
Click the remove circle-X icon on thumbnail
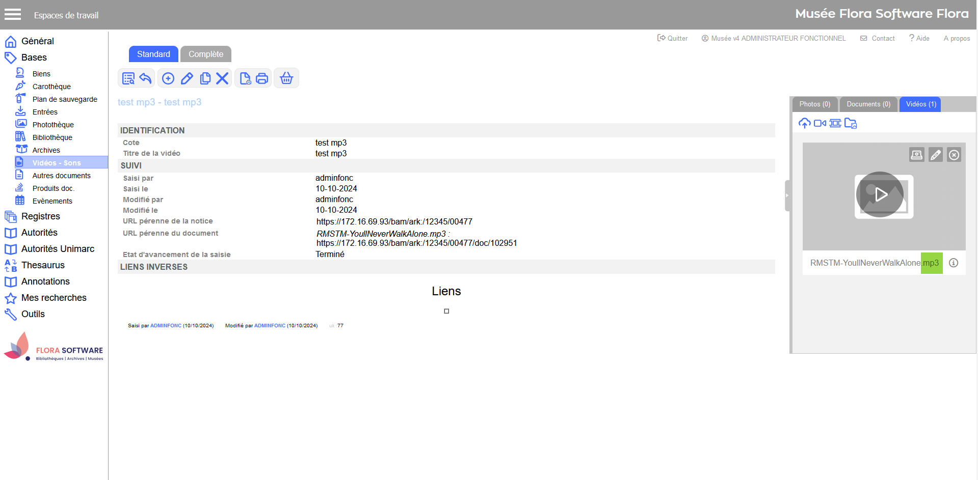954,155
